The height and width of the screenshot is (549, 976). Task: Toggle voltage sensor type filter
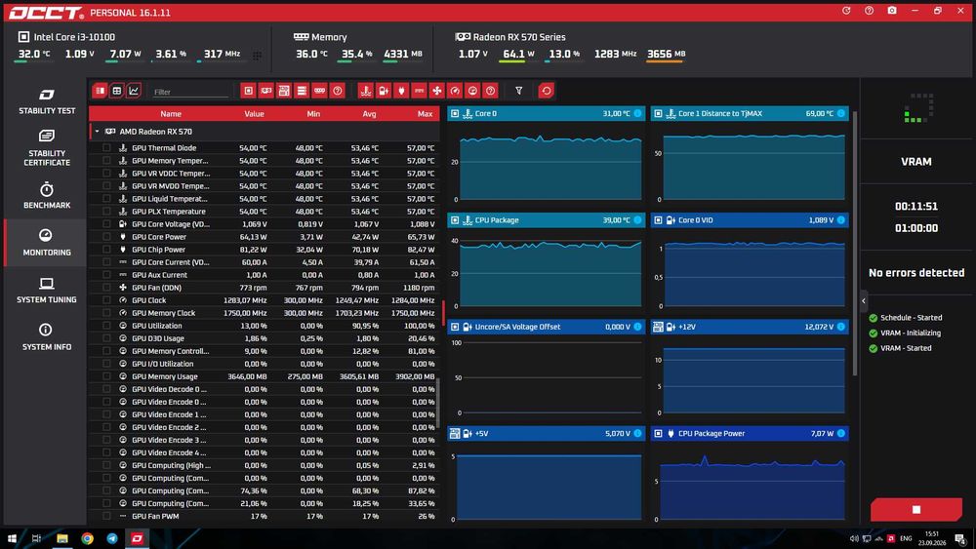pyautogui.click(x=384, y=91)
